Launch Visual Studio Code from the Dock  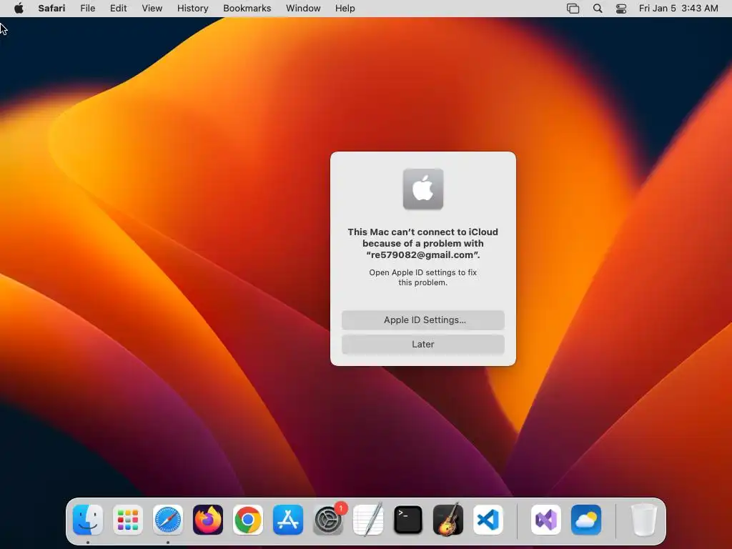pyautogui.click(x=488, y=520)
